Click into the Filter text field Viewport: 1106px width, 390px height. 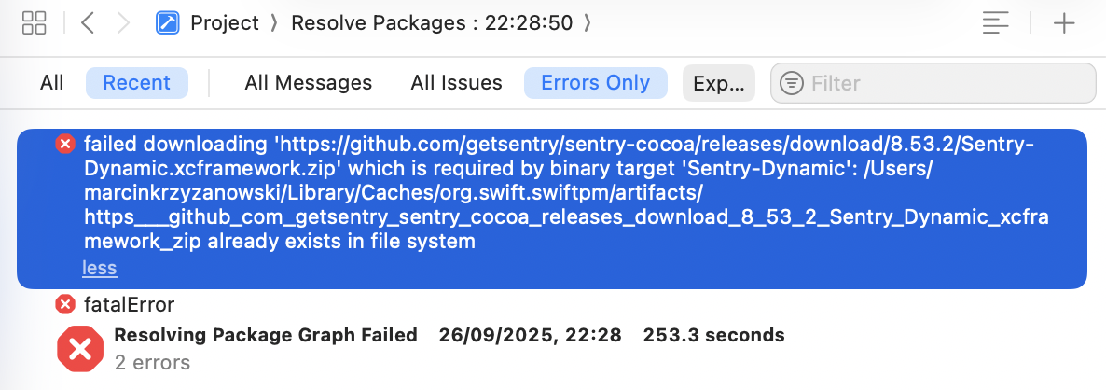pos(942,83)
